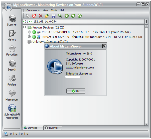Click the blue floppy save icon
Image resolution: width=151 pixels, height=139 pixels.
tap(53, 16)
